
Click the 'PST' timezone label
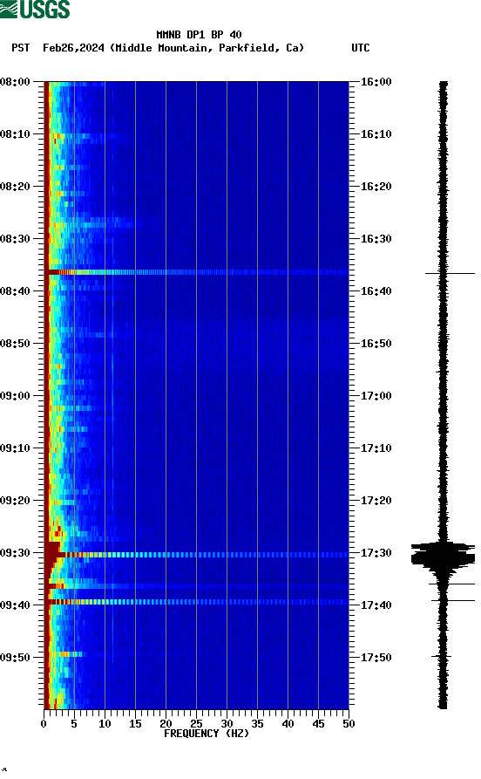[21, 48]
